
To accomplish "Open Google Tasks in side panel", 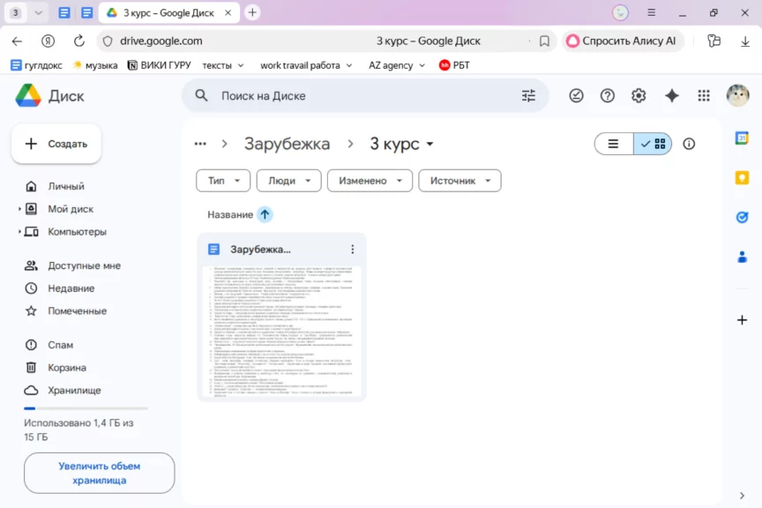I will pyautogui.click(x=742, y=218).
